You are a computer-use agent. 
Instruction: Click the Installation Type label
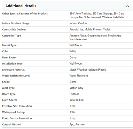(12, 64)
